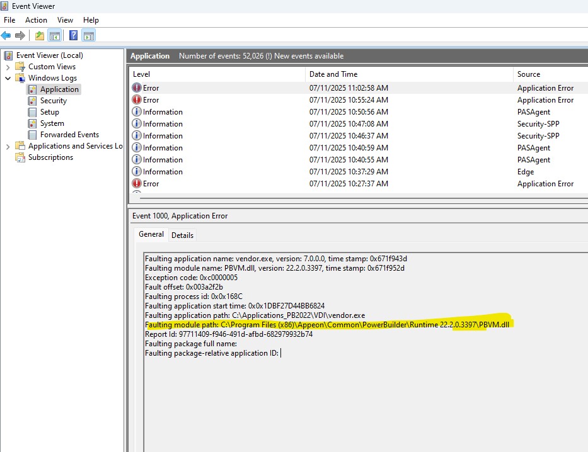Screen dimensions: 588x452
Task: Select the Error event at 10:55:24 AM
Action: click(349, 100)
